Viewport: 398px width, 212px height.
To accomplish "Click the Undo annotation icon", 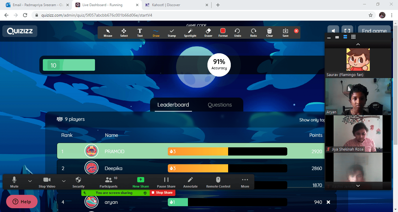I will pyautogui.click(x=237, y=32).
